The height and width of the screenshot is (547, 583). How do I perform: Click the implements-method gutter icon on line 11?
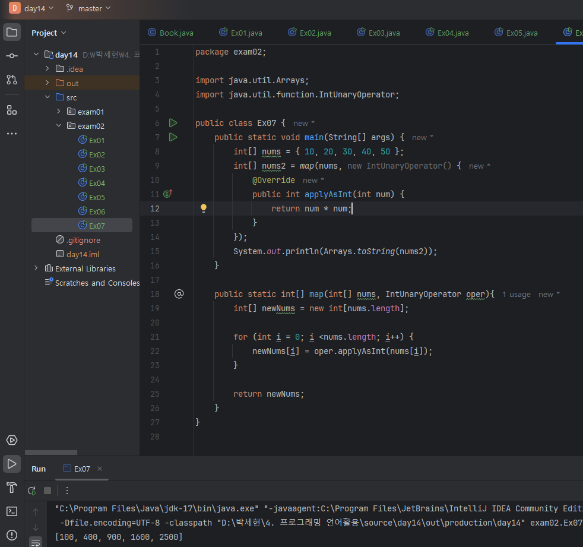[x=168, y=194]
